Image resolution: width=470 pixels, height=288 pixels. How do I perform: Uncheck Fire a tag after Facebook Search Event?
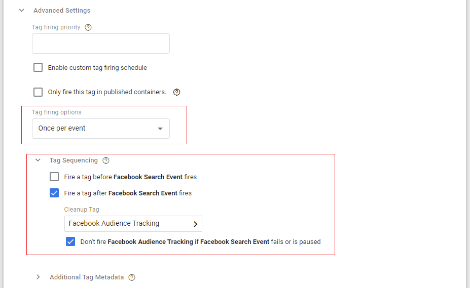[x=54, y=193]
